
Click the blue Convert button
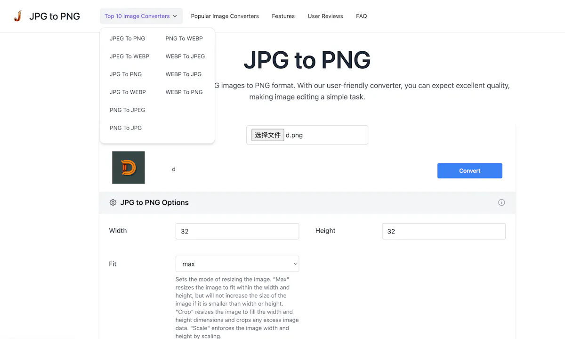tap(470, 171)
